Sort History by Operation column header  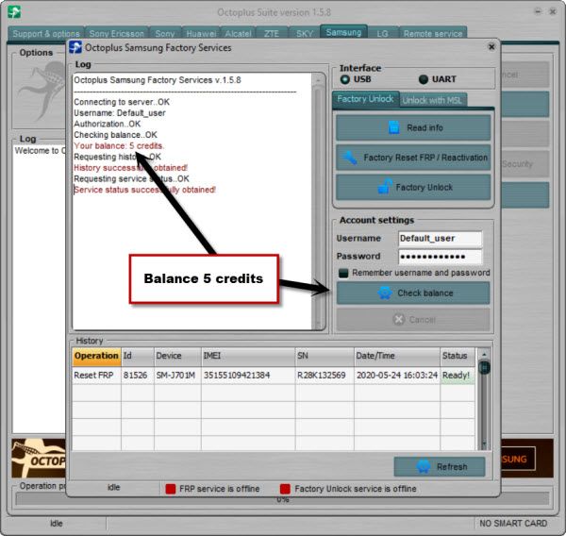(96, 356)
